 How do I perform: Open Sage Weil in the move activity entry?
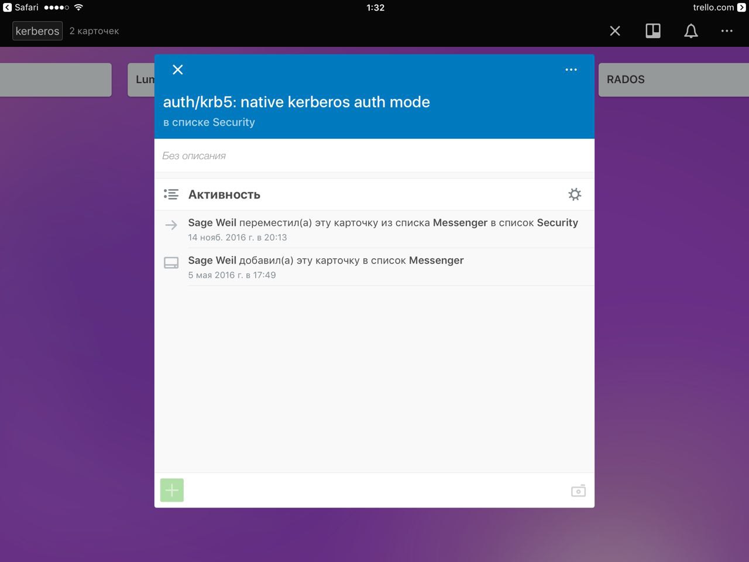[x=212, y=222]
